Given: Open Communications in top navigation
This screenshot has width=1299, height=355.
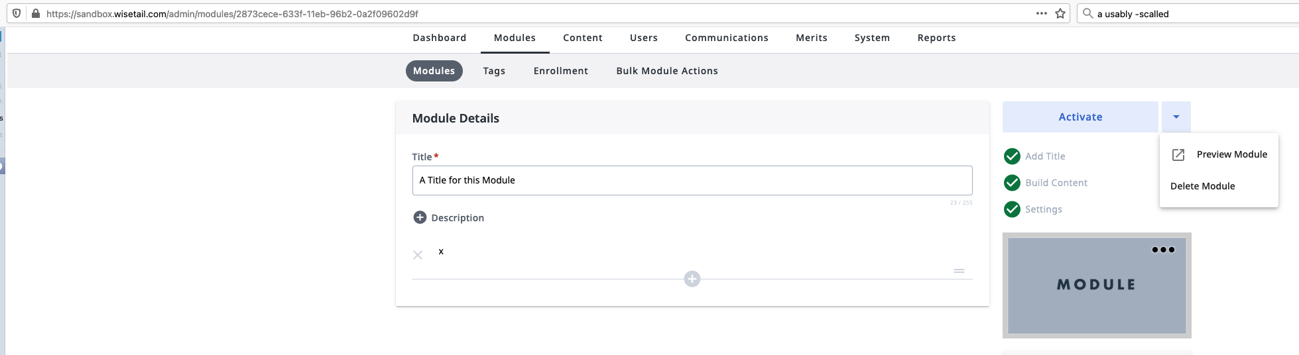Looking at the screenshot, I should tap(727, 38).
